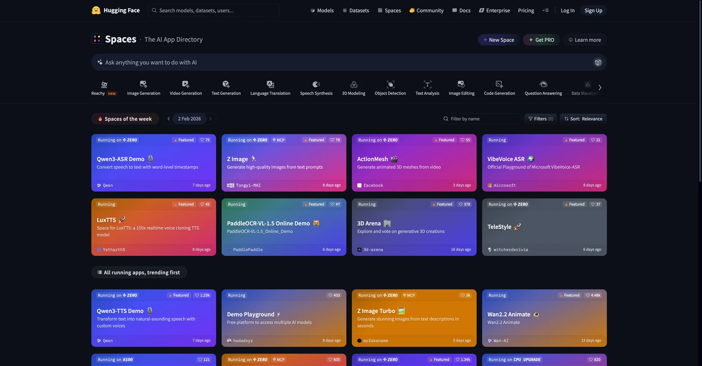
Task: Expand the category list with right chevron
Action: pos(600,88)
